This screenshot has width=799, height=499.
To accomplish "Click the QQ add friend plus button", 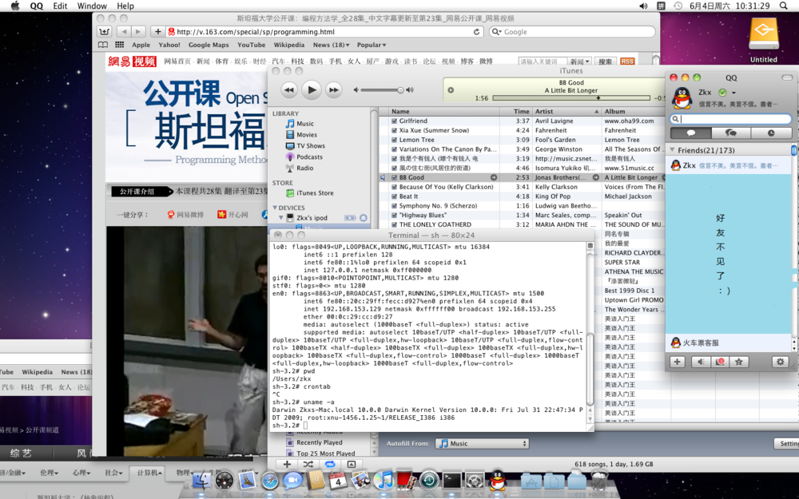I will pyautogui.click(x=678, y=362).
